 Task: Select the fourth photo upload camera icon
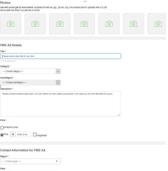[x=84, y=24]
